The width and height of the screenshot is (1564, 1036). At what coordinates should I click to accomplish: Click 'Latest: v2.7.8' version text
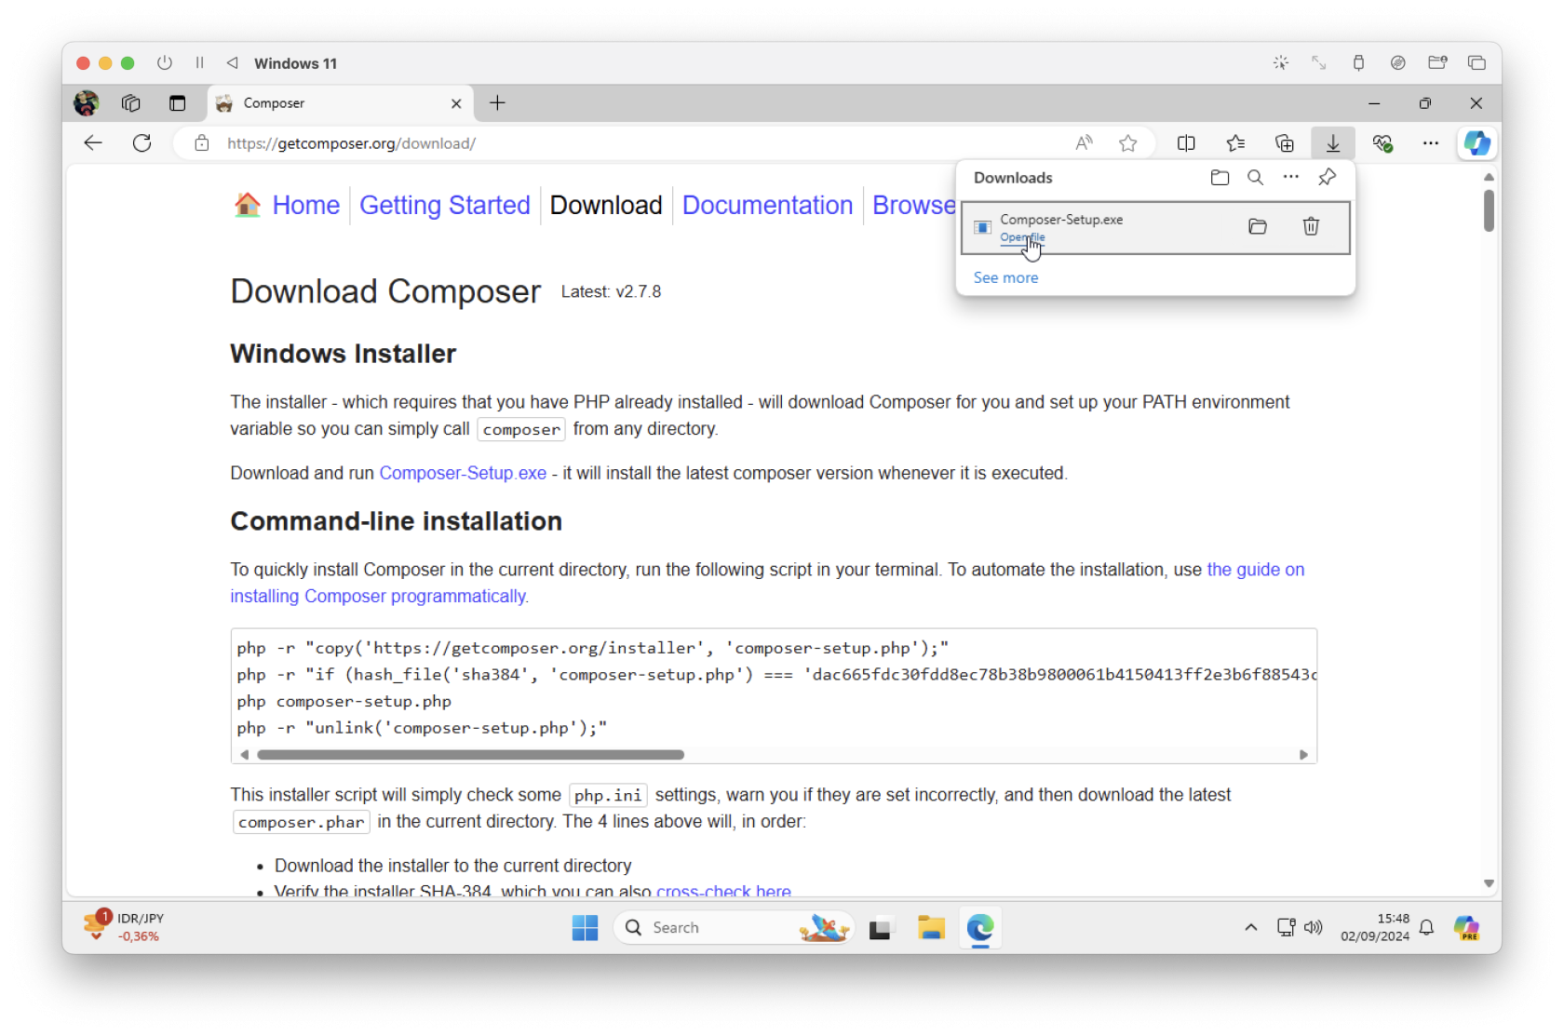611,291
